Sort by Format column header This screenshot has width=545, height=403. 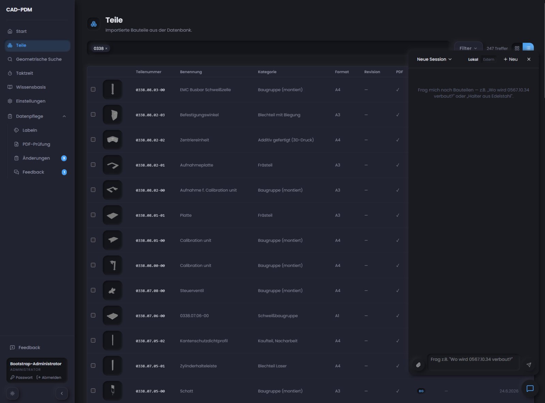[342, 72]
